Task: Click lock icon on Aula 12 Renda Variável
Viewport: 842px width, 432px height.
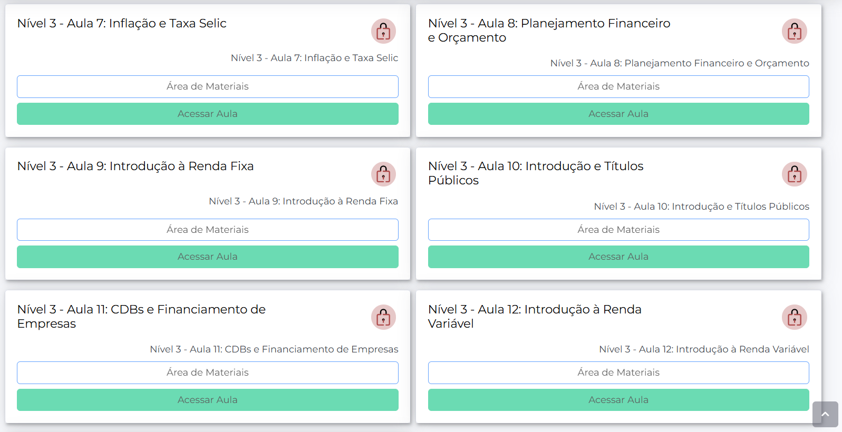Action: pyautogui.click(x=794, y=317)
